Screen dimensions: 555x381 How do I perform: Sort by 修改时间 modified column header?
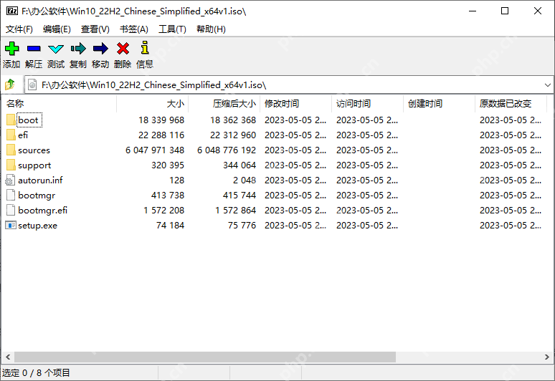click(296, 104)
